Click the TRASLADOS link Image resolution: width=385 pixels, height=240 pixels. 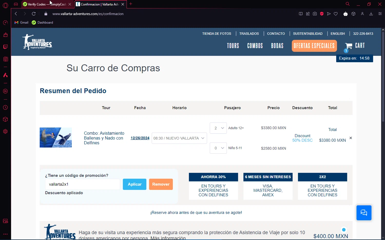(x=249, y=34)
